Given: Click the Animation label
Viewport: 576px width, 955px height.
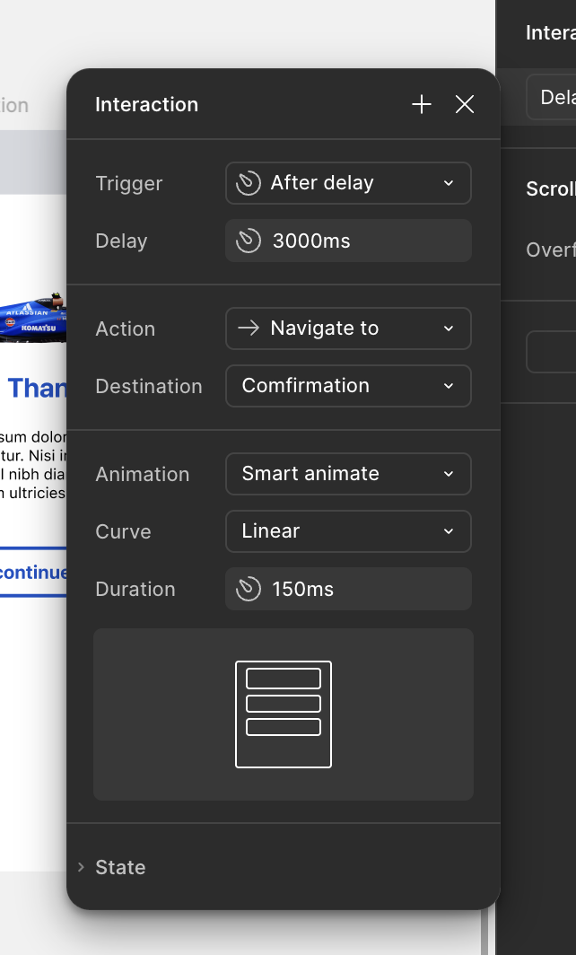Looking at the screenshot, I should (x=143, y=475).
